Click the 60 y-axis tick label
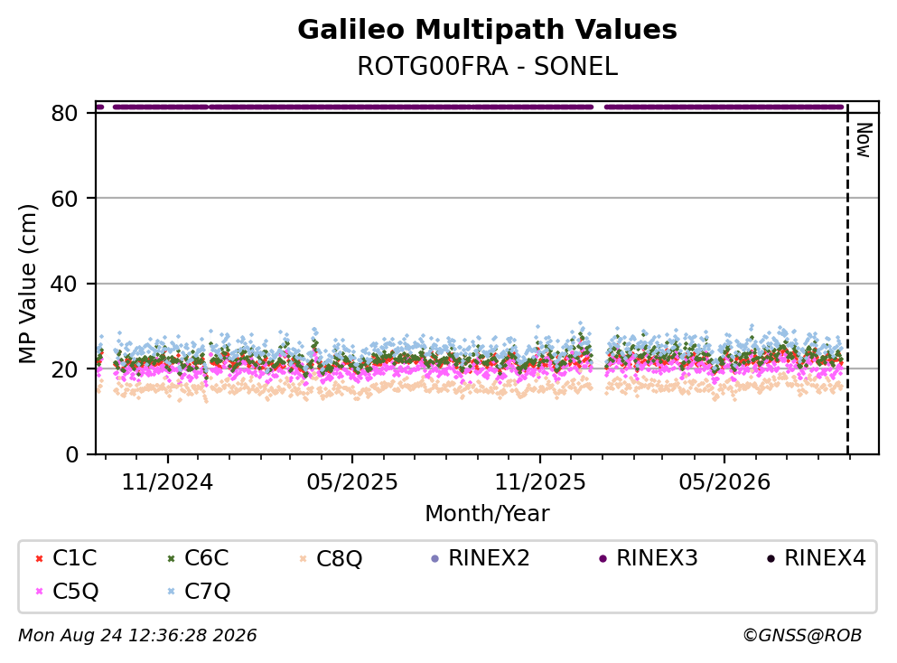Viewport: 897px width, 663px height. click(x=64, y=199)
